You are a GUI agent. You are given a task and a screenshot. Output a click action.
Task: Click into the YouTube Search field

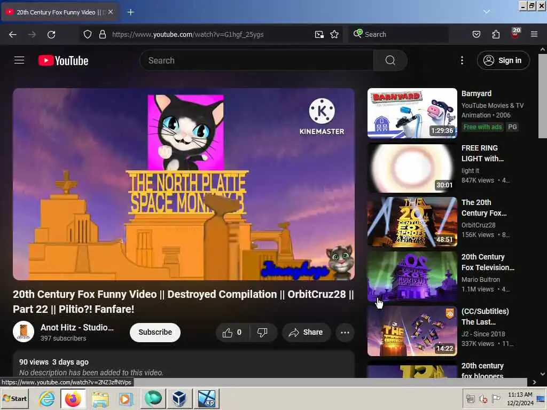tap(257, 60)
